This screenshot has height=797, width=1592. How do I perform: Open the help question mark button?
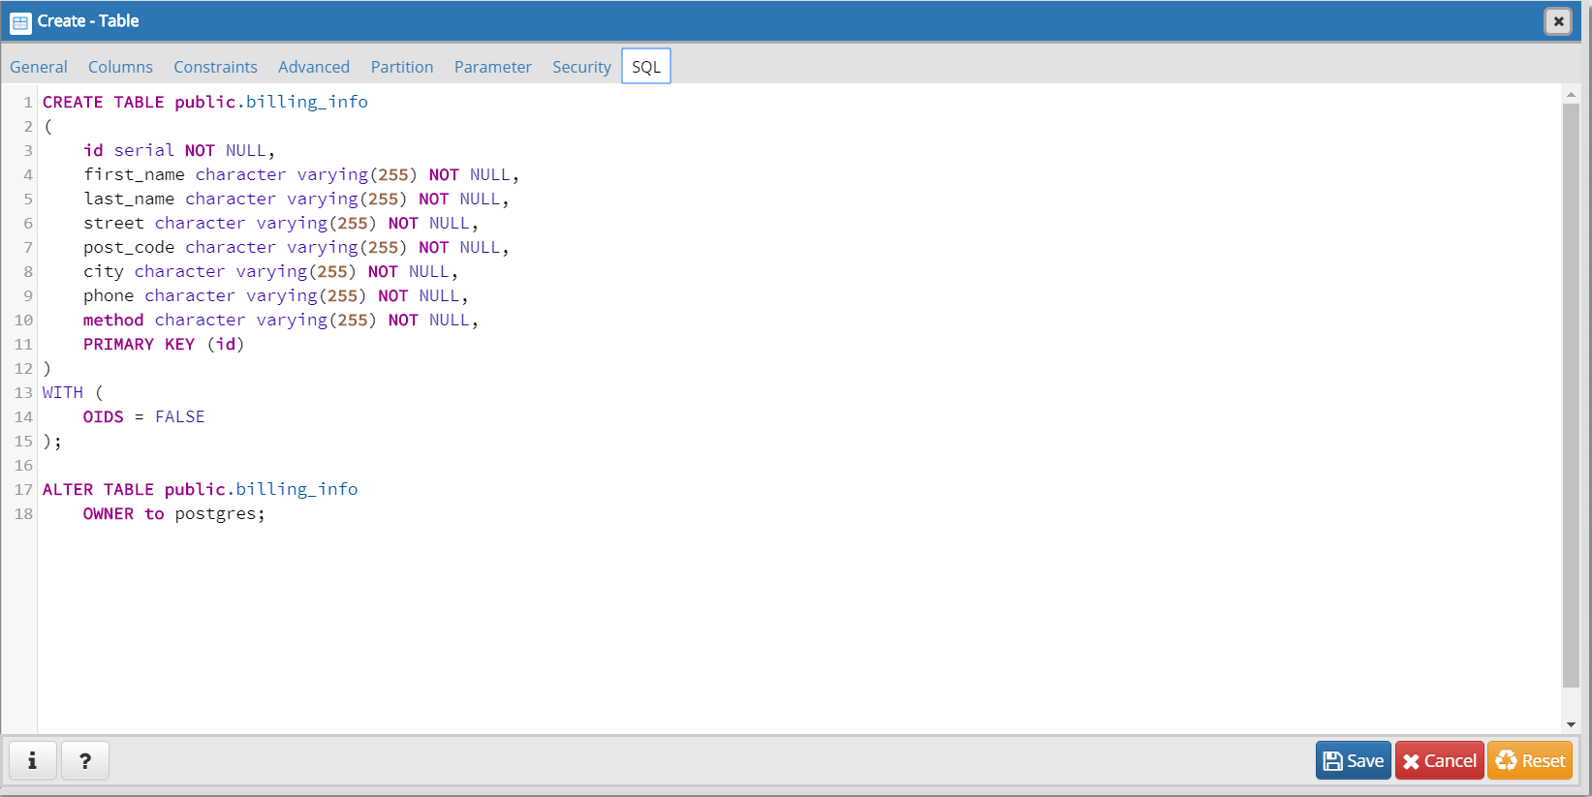(x=85, y=760)
